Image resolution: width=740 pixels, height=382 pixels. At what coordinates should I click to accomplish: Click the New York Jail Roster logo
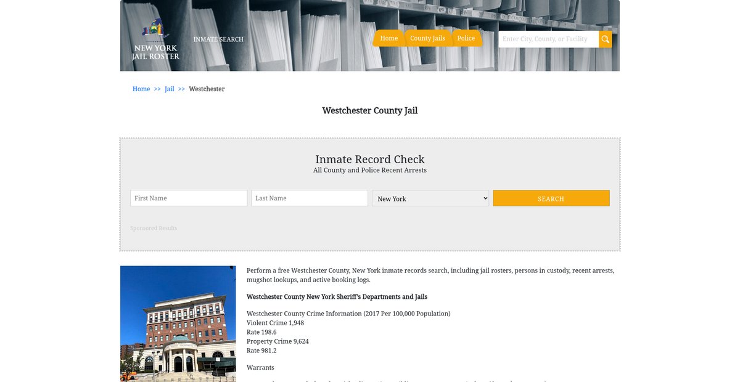155,39
